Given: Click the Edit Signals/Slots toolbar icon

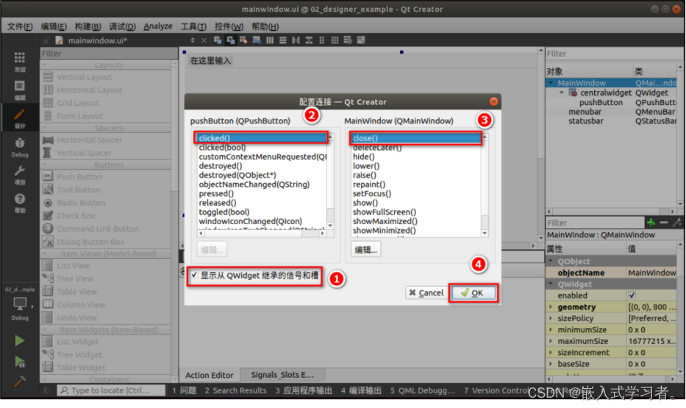Looking at the screenshot, I should tap(231, 40).
